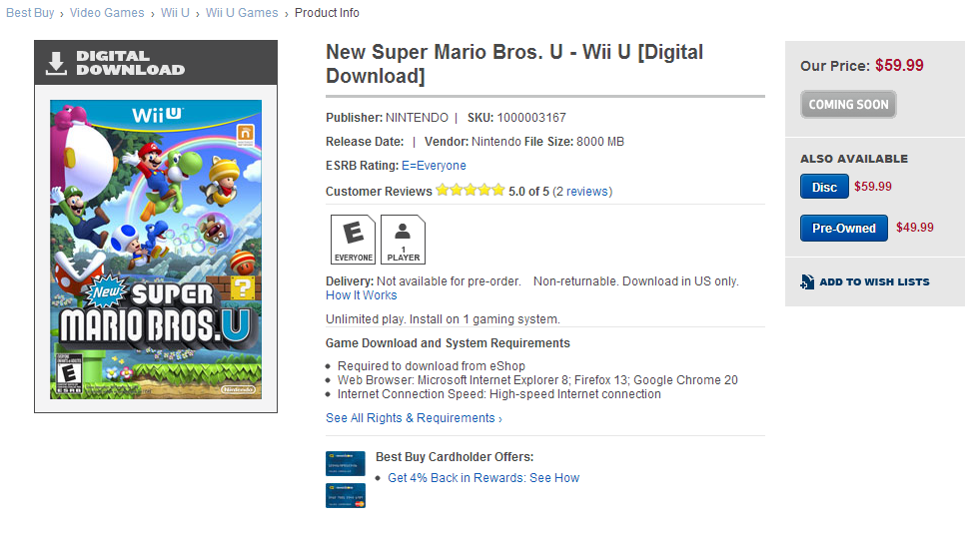Click the lower Best Buy MasterCard image

[346, 495]
